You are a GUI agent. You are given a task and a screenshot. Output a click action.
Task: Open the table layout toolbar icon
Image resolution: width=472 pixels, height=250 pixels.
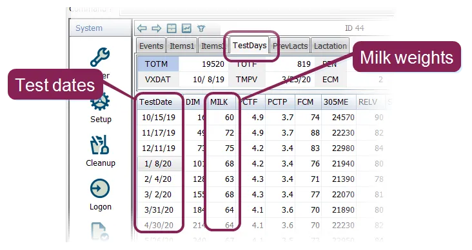coord(172,28)
